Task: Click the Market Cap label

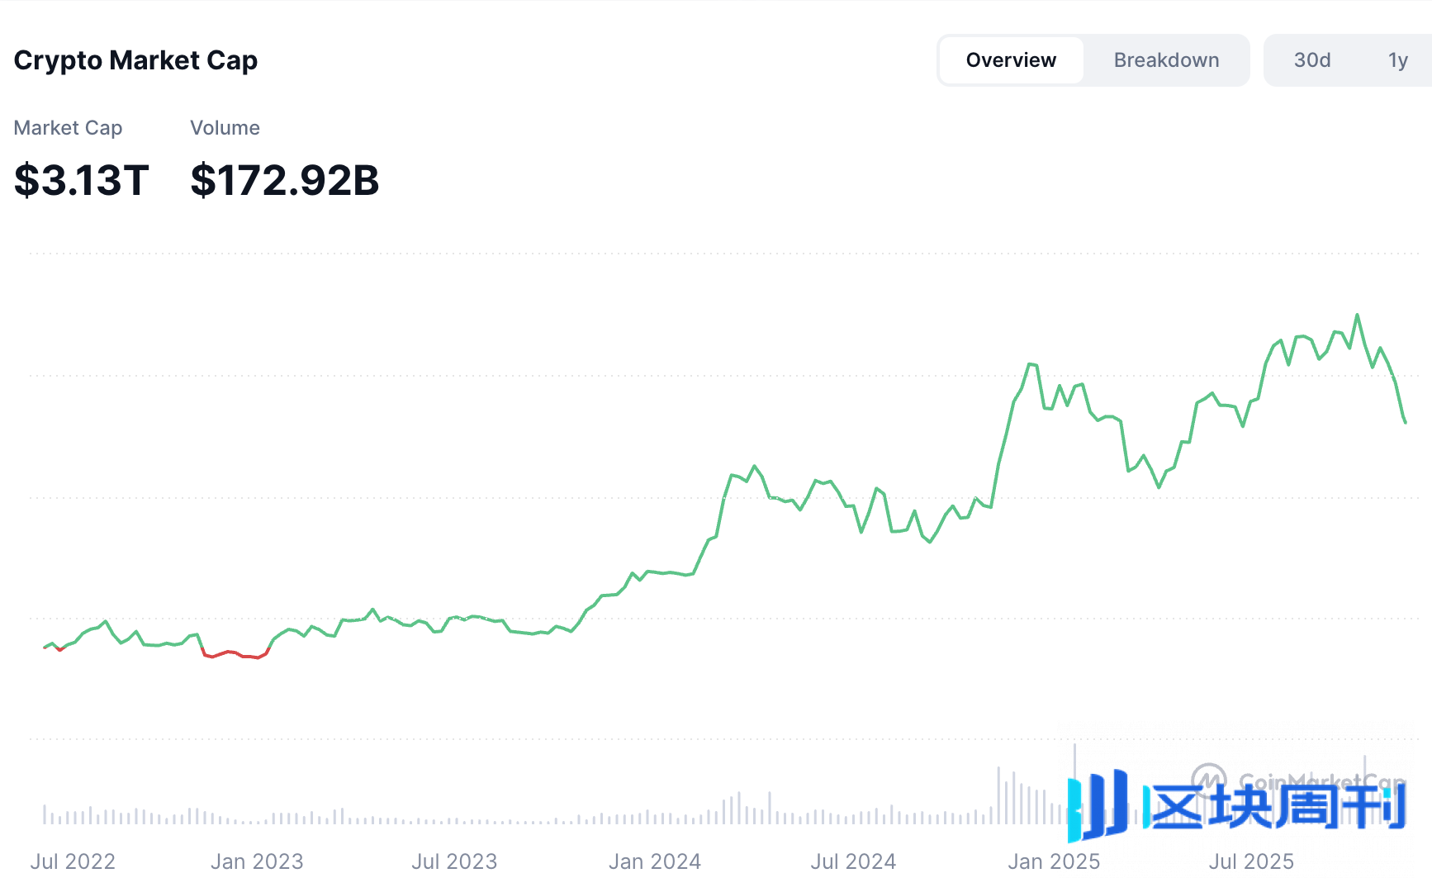Action: pyautogui.click(x=68, y=128)
